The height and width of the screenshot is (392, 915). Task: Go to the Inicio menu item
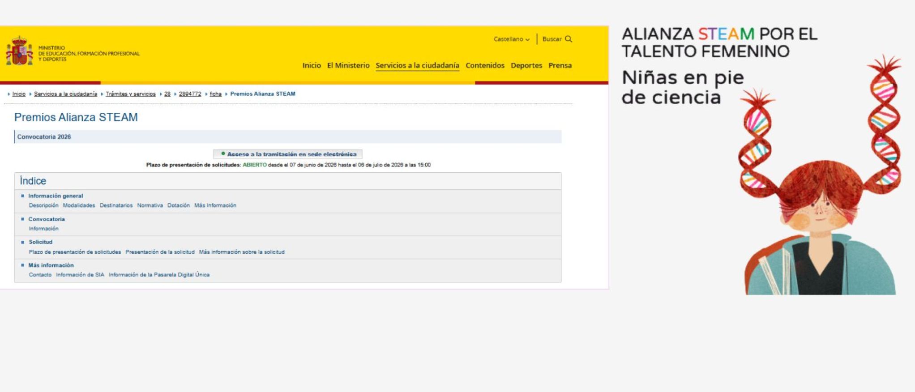(x=312, y=65)
